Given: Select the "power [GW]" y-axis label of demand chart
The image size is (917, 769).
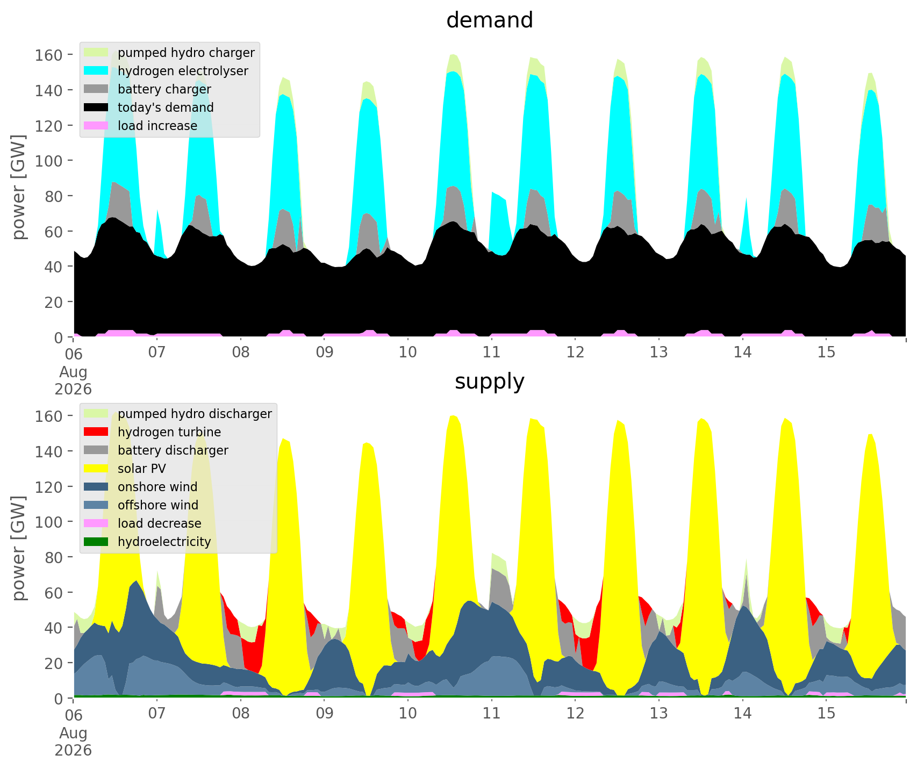Looking at the screenshot, I should pos(19,188).
